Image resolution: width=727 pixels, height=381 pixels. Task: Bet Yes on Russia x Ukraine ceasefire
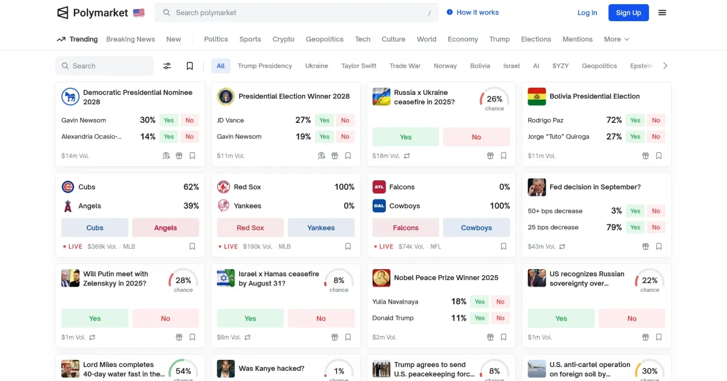point(406,137)
